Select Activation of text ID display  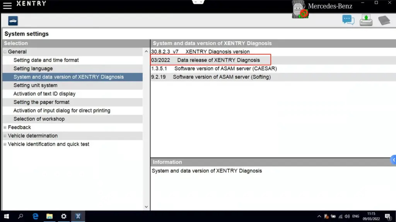point(72,94)
